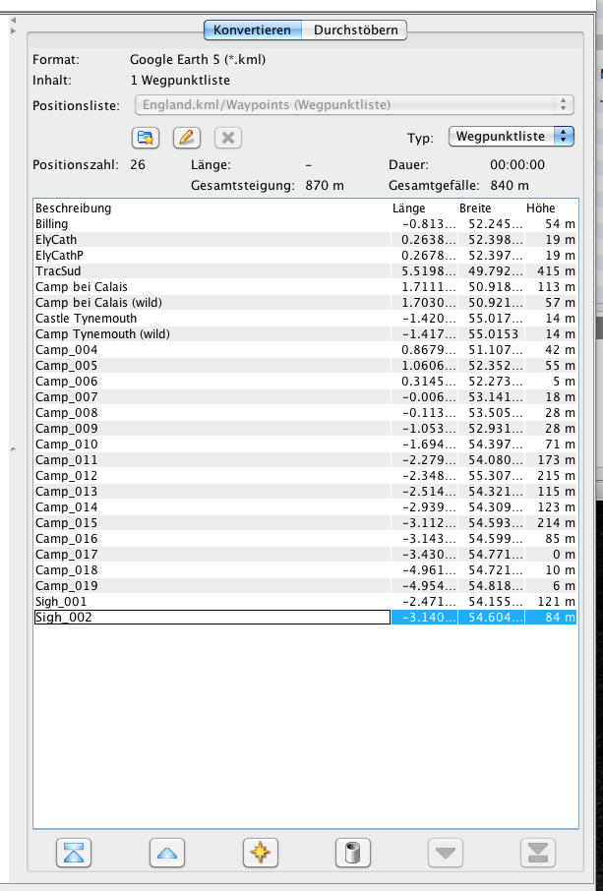Move selected position up one row
This screenshot has height=891, width=603.
[167, 853]
